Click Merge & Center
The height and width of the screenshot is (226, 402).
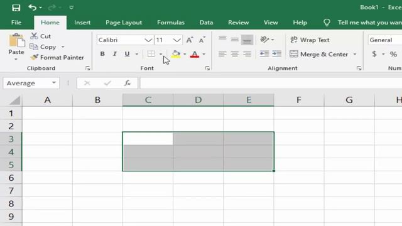(x=318, y=54)
